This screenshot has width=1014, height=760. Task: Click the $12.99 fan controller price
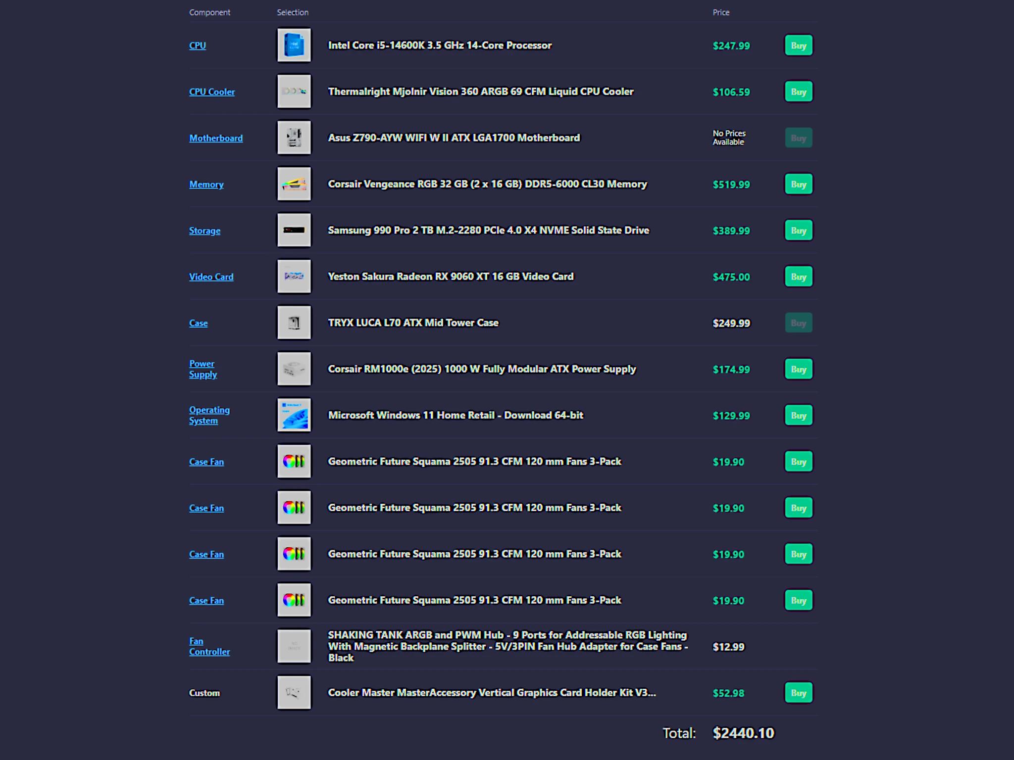point(728,647)
